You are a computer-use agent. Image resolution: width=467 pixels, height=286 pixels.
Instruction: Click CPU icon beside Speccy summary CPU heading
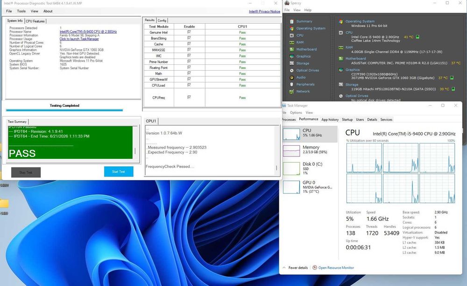(x=341, y=33)
